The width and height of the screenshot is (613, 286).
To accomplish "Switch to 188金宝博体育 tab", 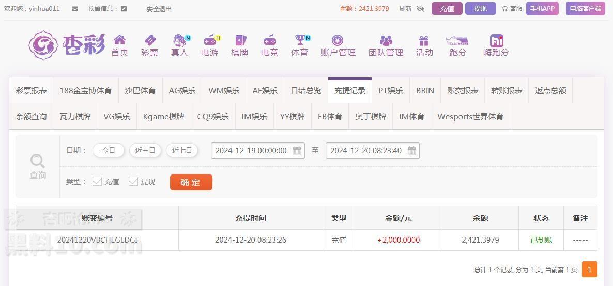I will [86, 91].
